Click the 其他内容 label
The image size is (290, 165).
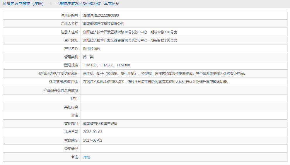71,107
